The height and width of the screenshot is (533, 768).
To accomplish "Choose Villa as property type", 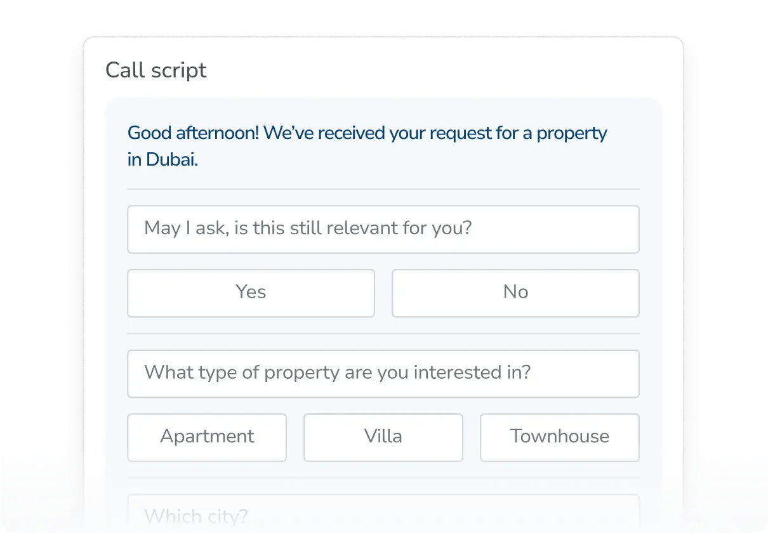I will 383,437.
